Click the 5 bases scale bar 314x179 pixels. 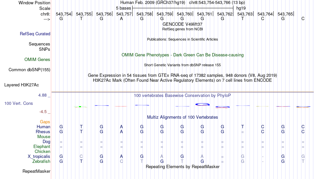coord(183,8)
